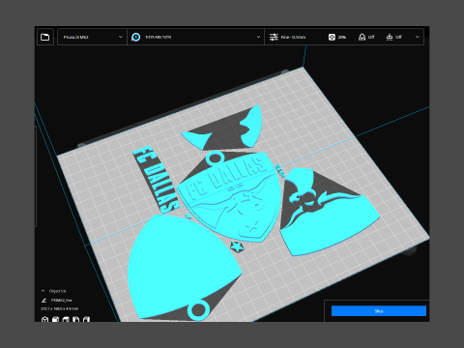The image size is (464, 348).
Task: Click the build plate adhesion icon
Action: (390, 37)
